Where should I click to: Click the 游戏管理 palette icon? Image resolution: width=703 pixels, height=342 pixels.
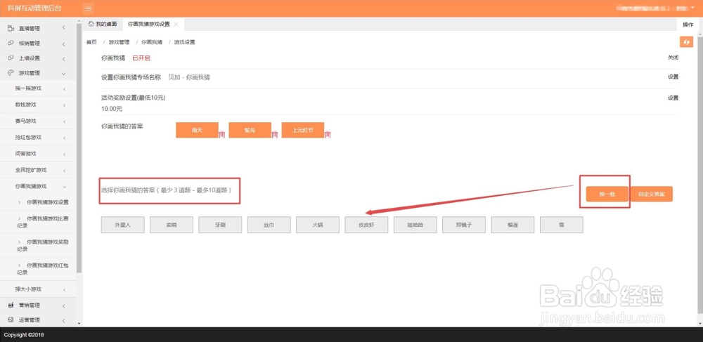[x=11, y=73]
